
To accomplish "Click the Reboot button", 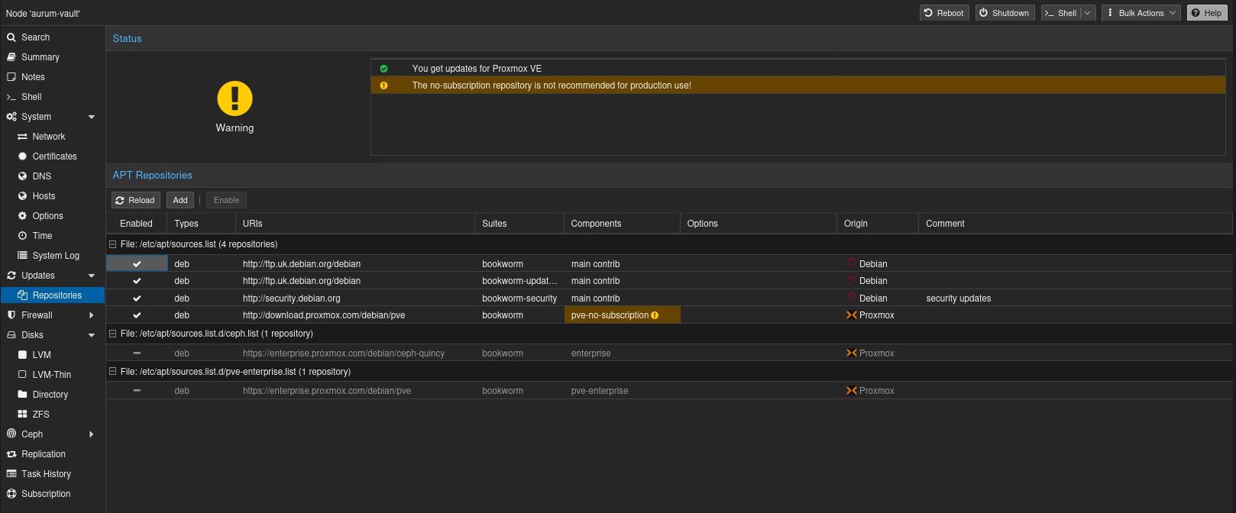I will [x=944, y=13].
